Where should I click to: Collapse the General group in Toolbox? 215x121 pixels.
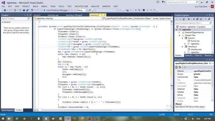[3, 22]
